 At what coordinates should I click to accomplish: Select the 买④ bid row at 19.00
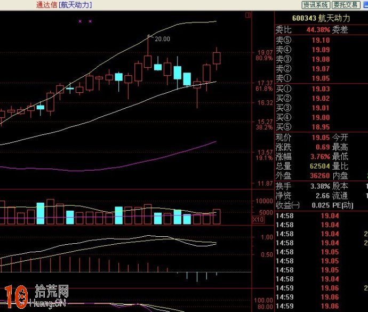pyautogui.click(x=303, y=117)
